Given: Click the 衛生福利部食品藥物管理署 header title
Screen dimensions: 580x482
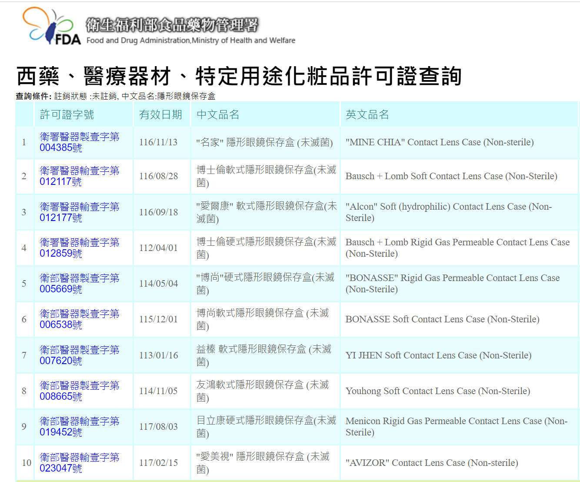Looking at the screenshot, I should pyautogui.click(x=172, y=25).
